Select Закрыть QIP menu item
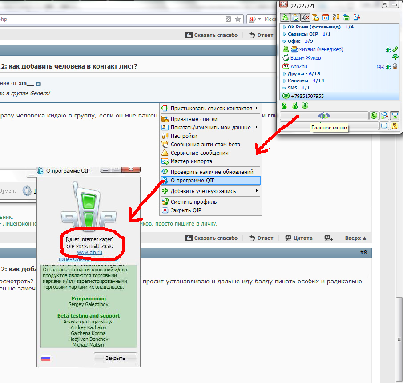This screenshot has width=403, height=383. tap(210, 210)
